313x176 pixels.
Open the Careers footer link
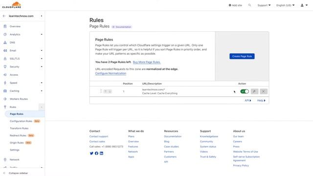[x=238, y=141]
